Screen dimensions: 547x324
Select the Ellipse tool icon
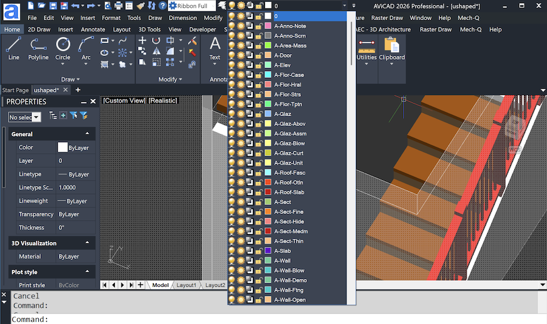click(105, 53)
